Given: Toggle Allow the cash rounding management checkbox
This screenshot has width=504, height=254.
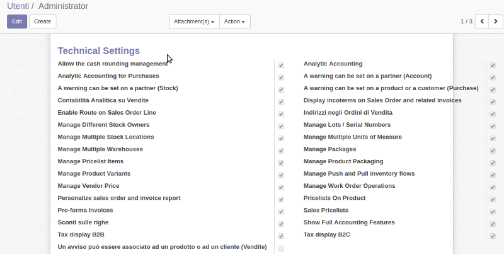Looking at the screenshot, I should click(x=281, y=66).
